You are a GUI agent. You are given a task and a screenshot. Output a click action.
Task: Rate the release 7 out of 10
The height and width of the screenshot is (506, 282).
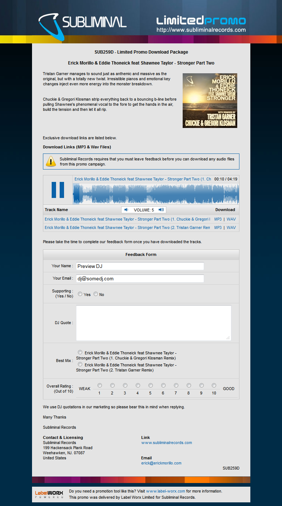click(x=176, y=385)
